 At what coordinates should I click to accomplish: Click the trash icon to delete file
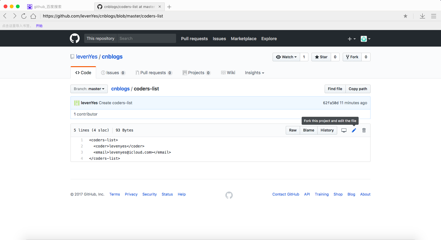[x=364, y=130]
